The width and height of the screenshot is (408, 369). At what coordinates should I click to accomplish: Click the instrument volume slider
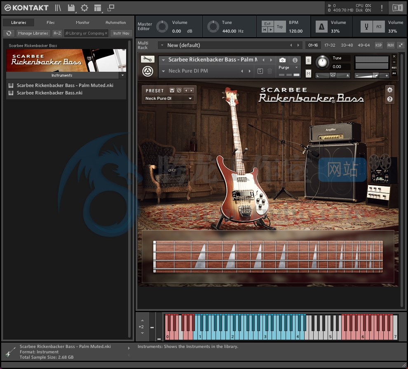point(372,75)
